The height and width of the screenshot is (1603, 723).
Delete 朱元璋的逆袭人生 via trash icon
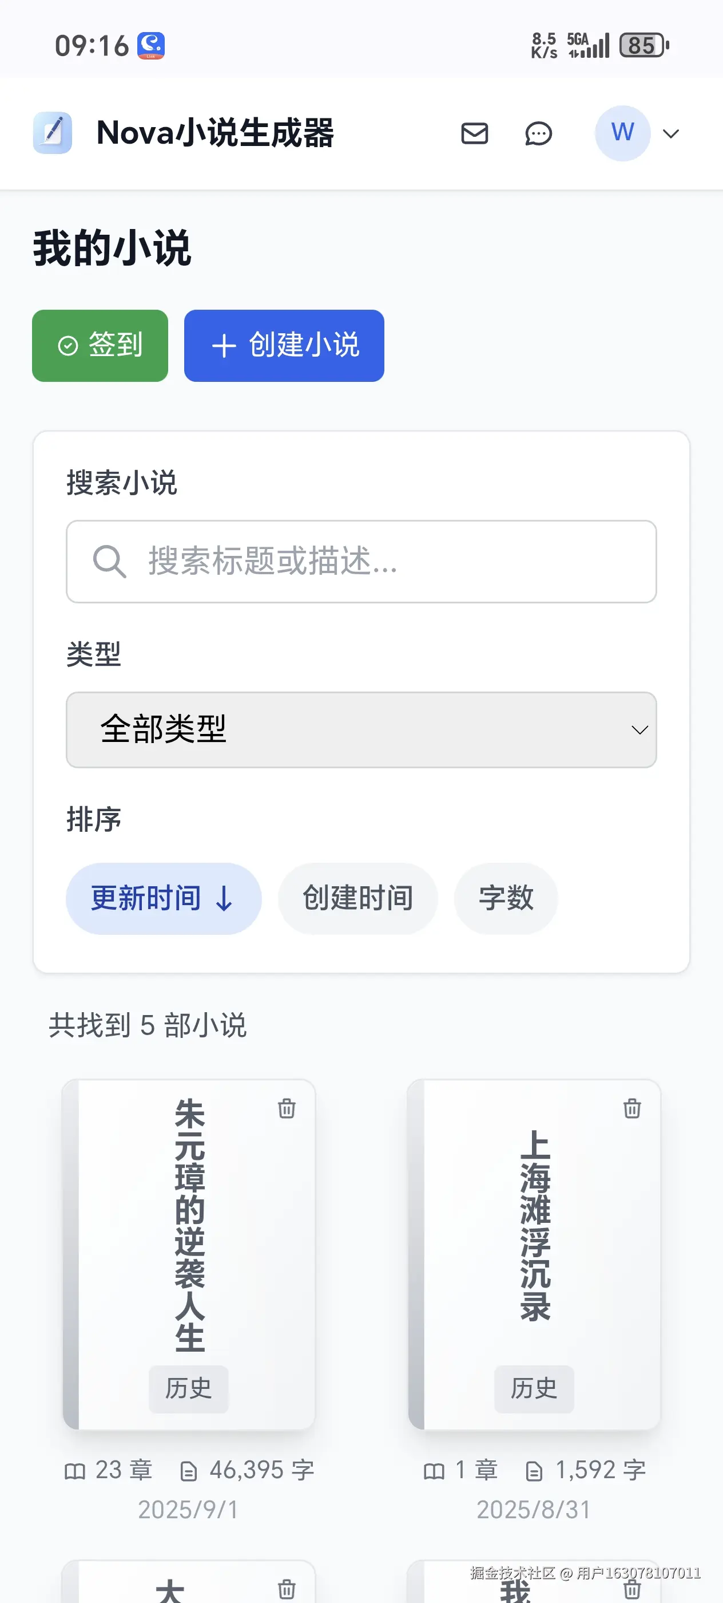pos(287,1110)
